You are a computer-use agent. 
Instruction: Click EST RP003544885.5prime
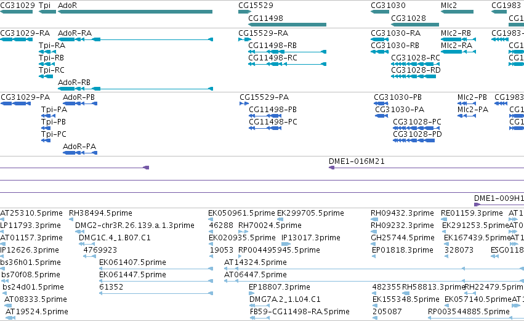coord(476,319)
